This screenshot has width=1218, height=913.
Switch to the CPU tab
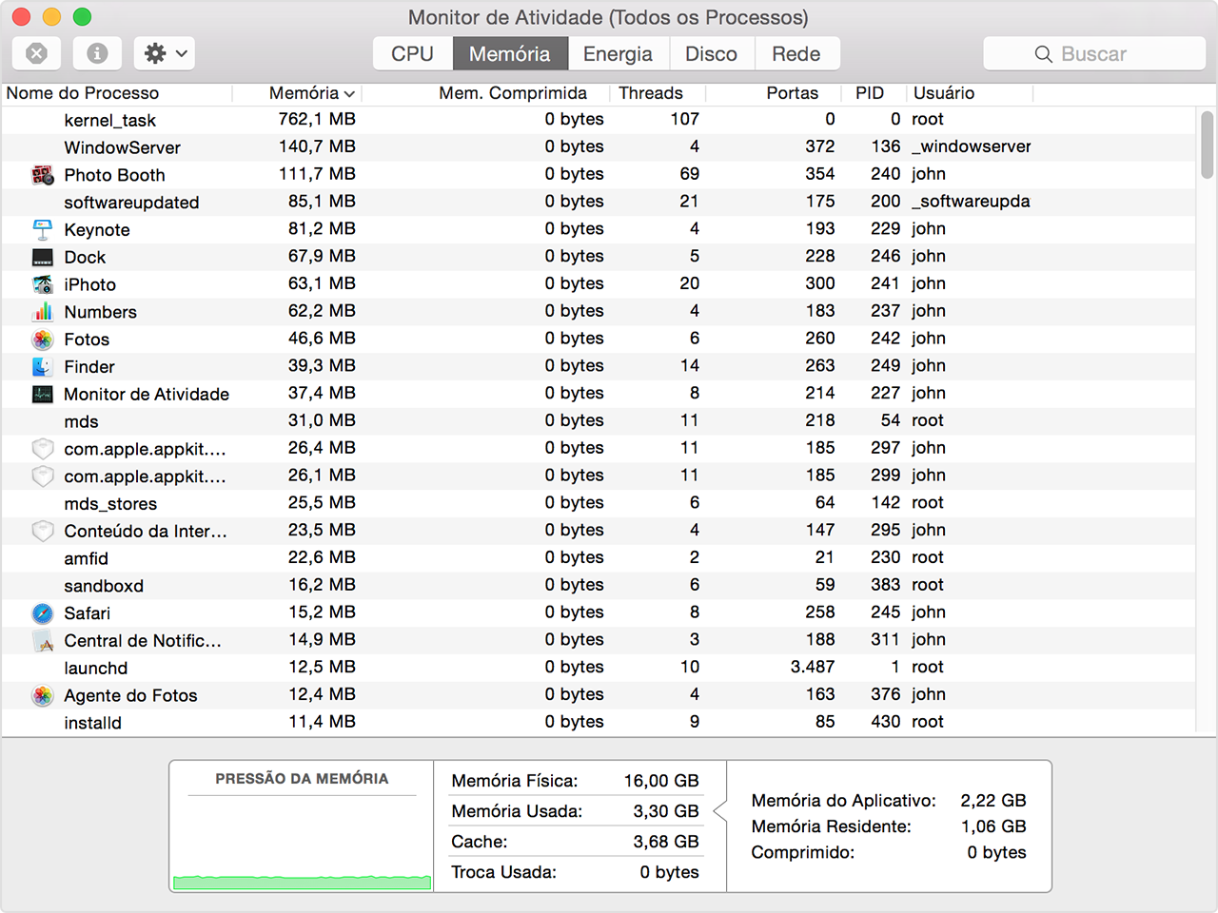point(412,53)
